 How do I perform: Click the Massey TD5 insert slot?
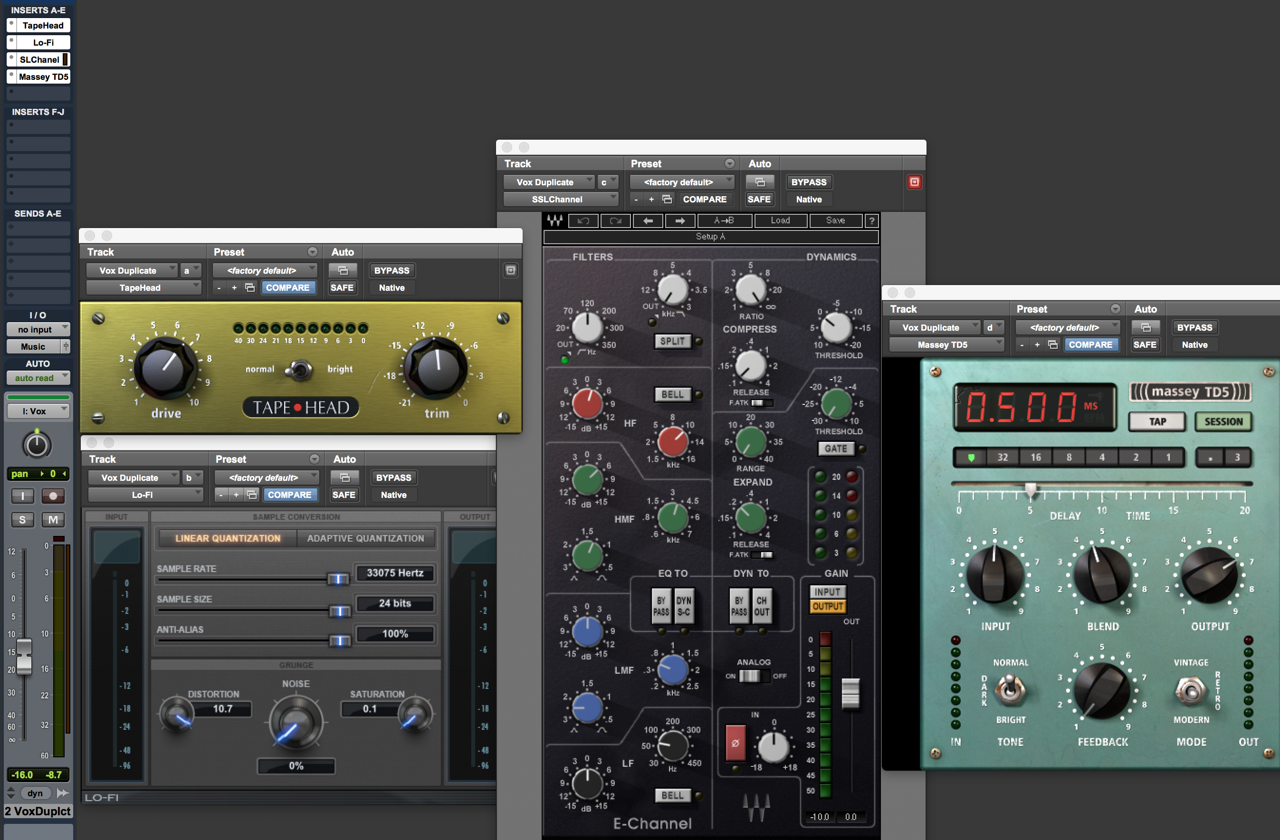[x=43, y=77]
